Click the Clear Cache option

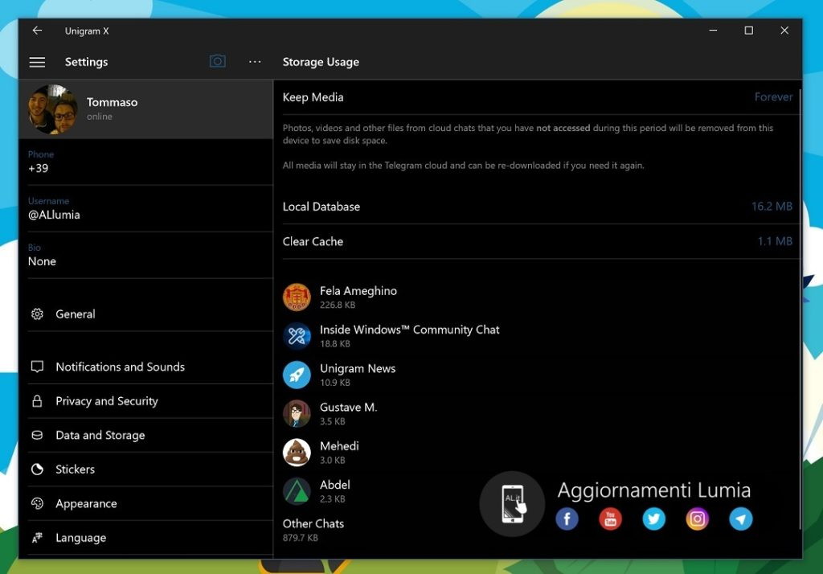click(x=538, y=241)
